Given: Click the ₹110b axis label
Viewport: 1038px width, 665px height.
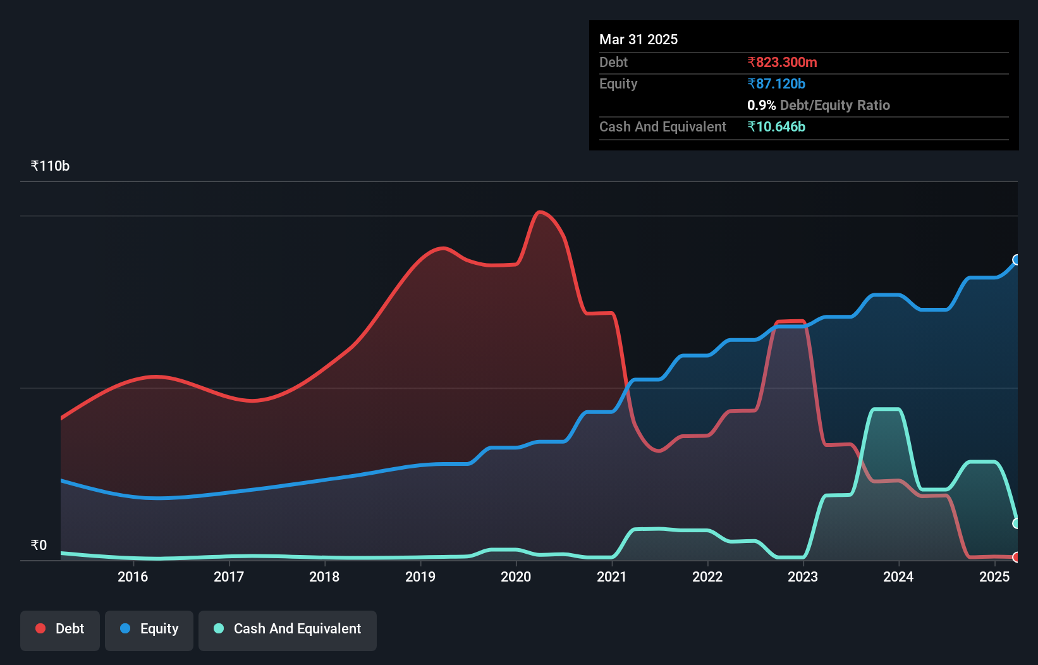Looking at the screenshot, I should click(x=49, y=166).
